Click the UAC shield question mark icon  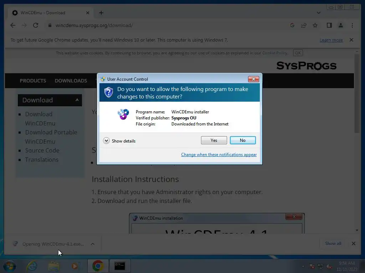(108, 92)
